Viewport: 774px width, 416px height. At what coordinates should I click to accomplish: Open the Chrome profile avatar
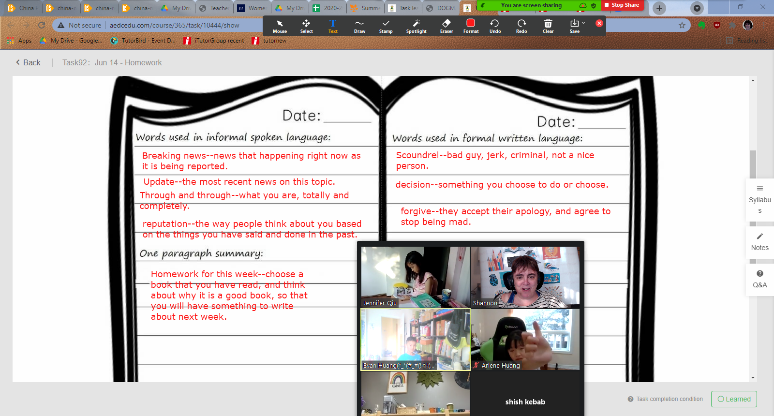click(748, 25)
